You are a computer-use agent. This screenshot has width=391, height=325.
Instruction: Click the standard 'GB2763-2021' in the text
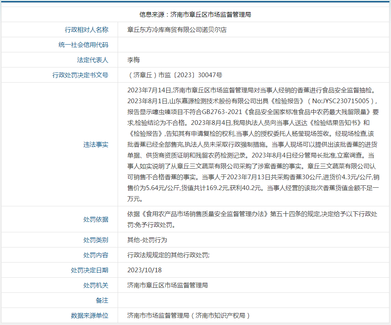(222, 112)
